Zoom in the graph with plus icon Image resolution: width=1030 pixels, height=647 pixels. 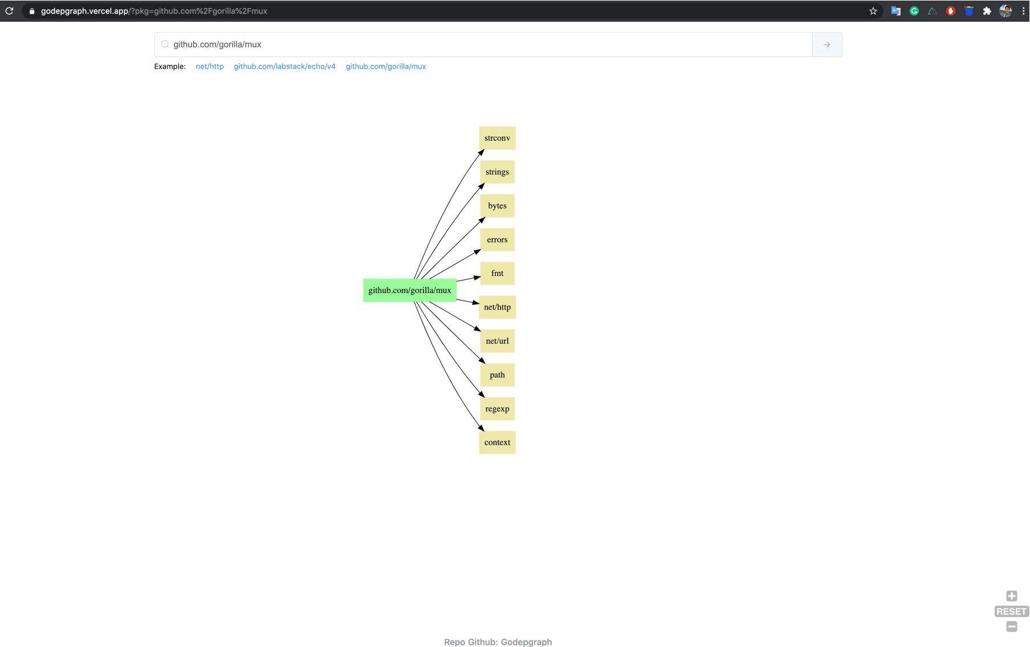coord(1011,596)
